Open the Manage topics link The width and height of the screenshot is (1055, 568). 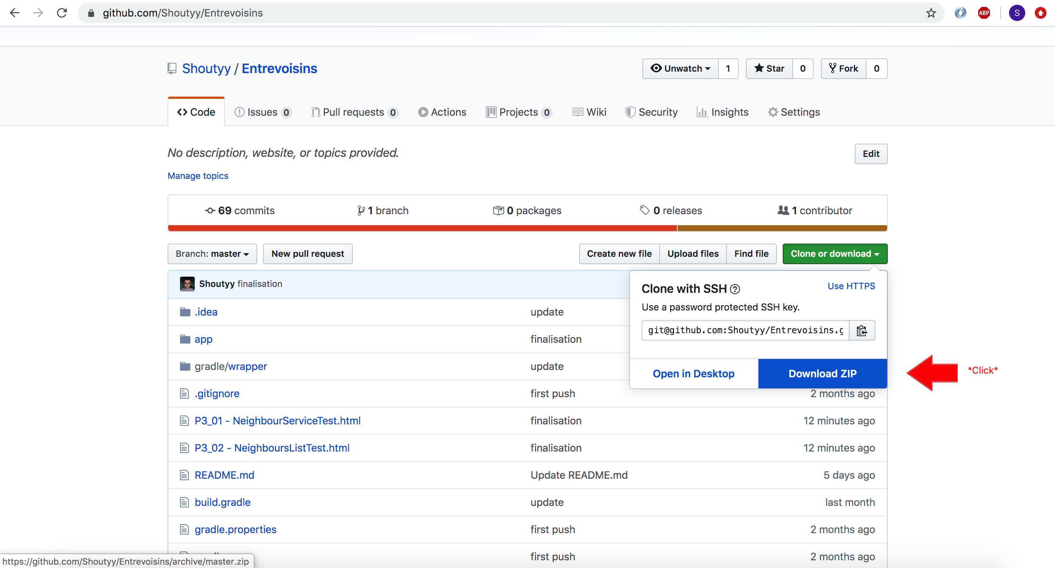point(197,176)
